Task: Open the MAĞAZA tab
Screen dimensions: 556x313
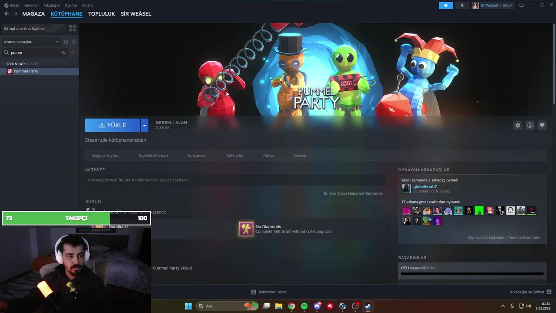Action: pyautogui.click(x=33, y=14)
